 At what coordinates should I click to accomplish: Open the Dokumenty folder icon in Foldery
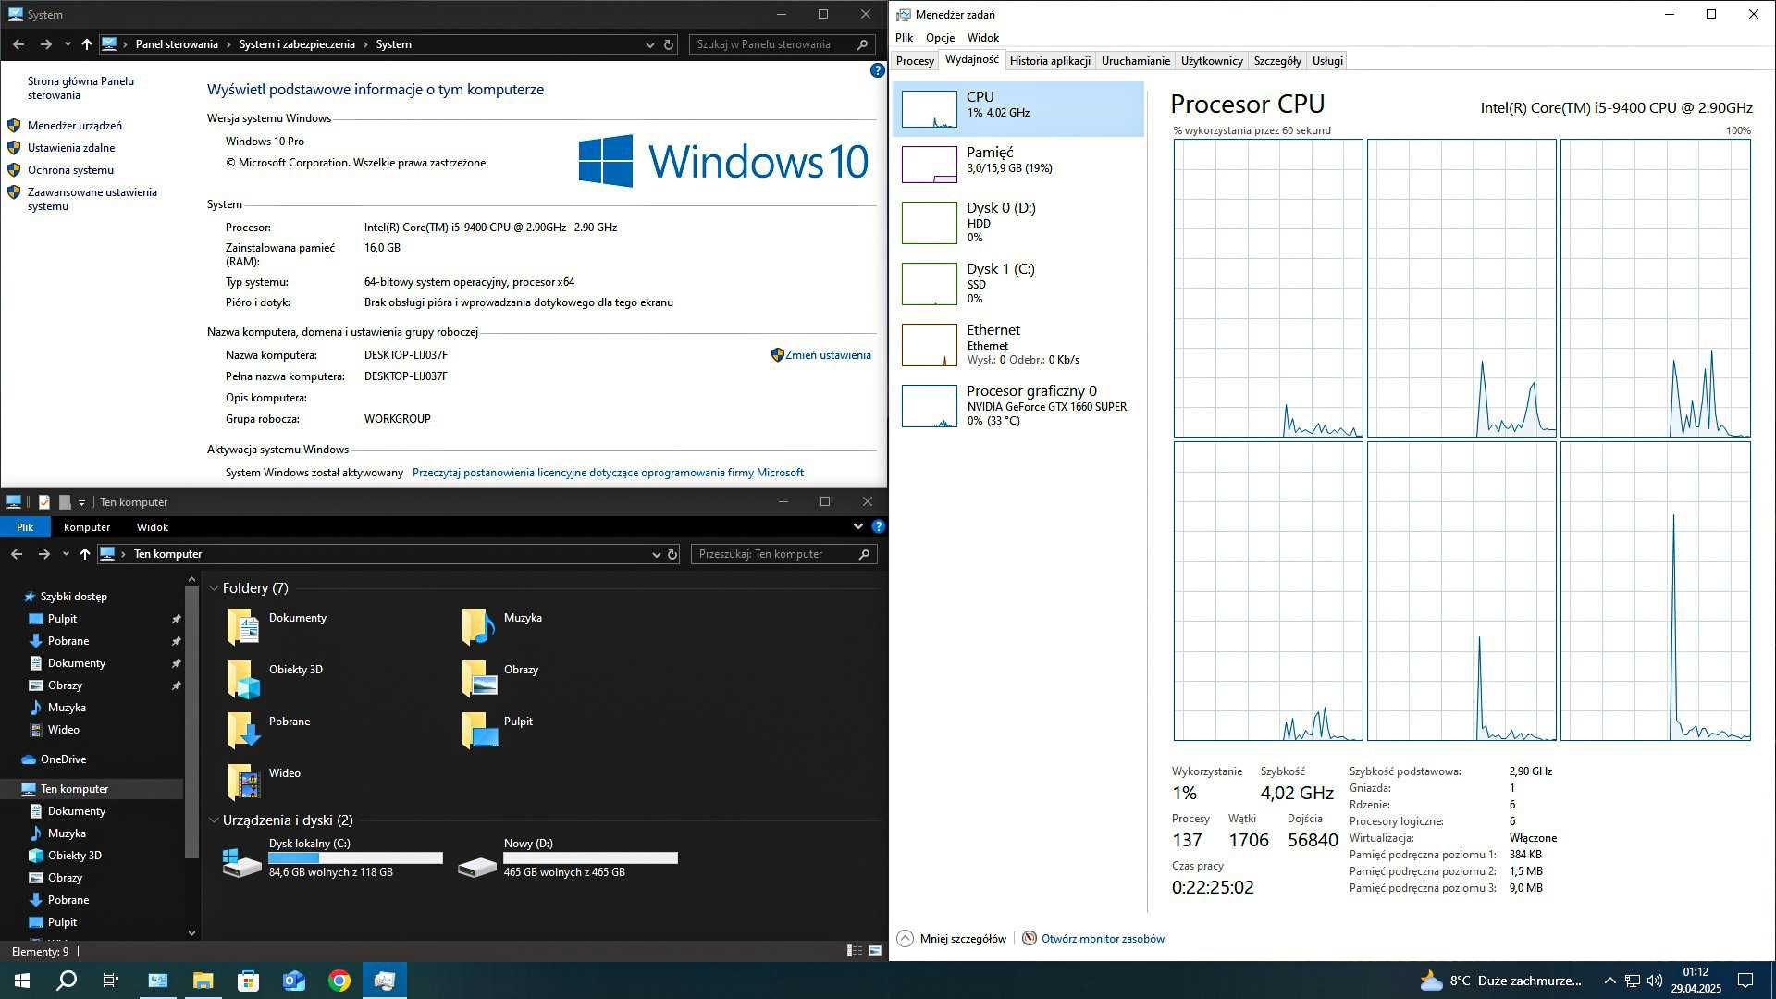pyautogui.click(x=243, y=626)
